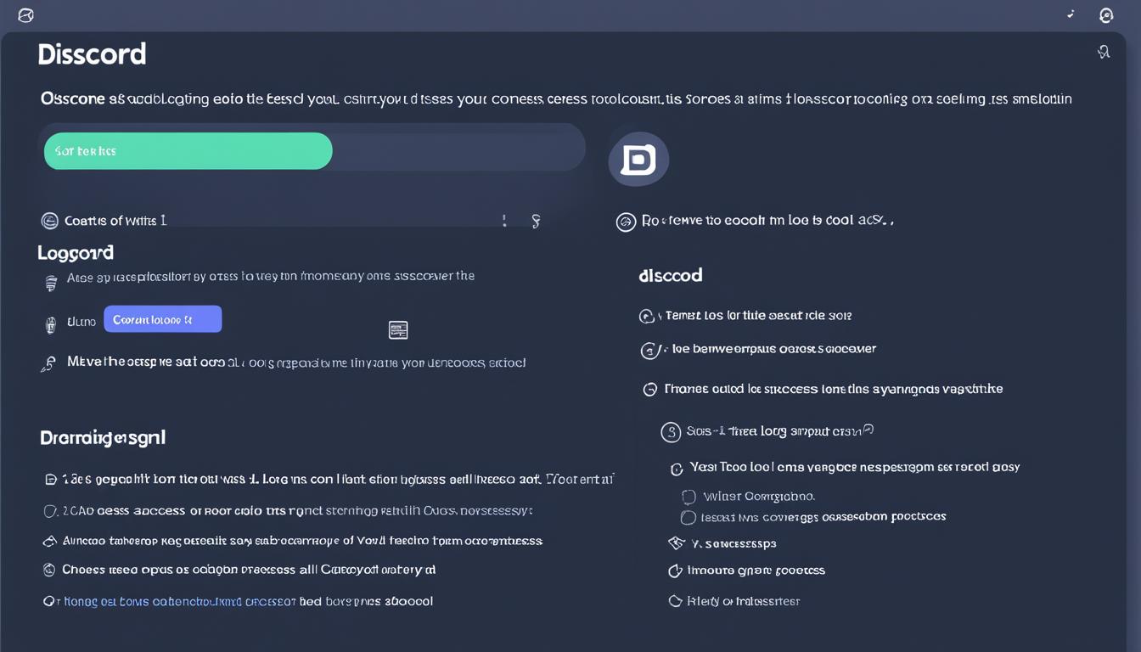Open the 'Sois-1 Tirea loug' numbered item

click(x=671, y=432)
